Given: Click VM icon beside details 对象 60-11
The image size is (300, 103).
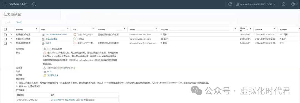Looking at the screenshot, I should (44, 72).
